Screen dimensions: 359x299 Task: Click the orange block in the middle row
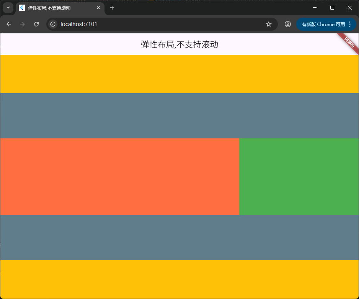pos(119,177)
